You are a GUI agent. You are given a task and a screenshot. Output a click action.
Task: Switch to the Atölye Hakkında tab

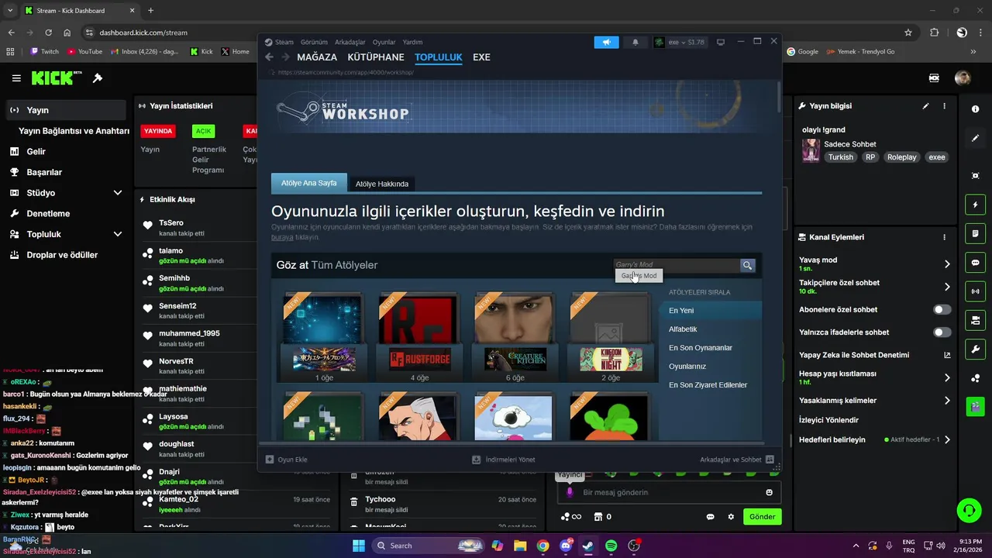pos(381,184)
